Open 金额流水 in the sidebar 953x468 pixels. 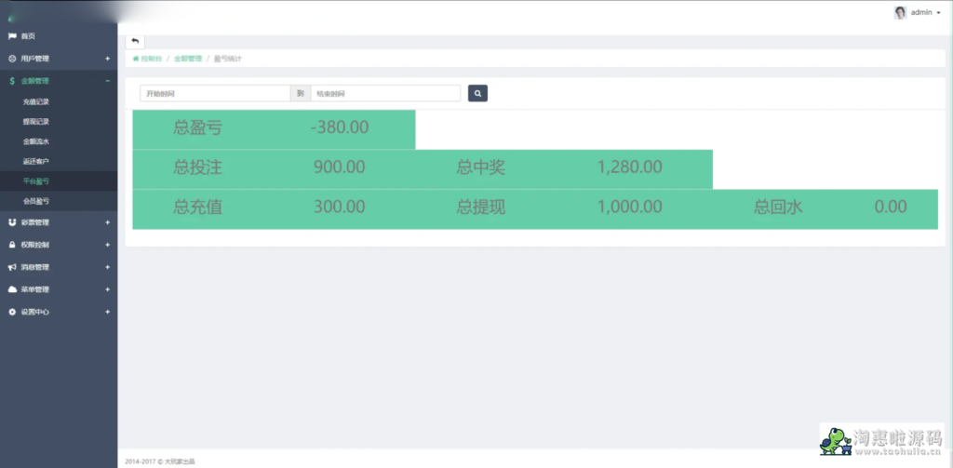(x=36, y=141)
